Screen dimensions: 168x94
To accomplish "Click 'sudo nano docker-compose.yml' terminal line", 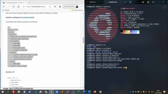I will (x=128, y=59).
